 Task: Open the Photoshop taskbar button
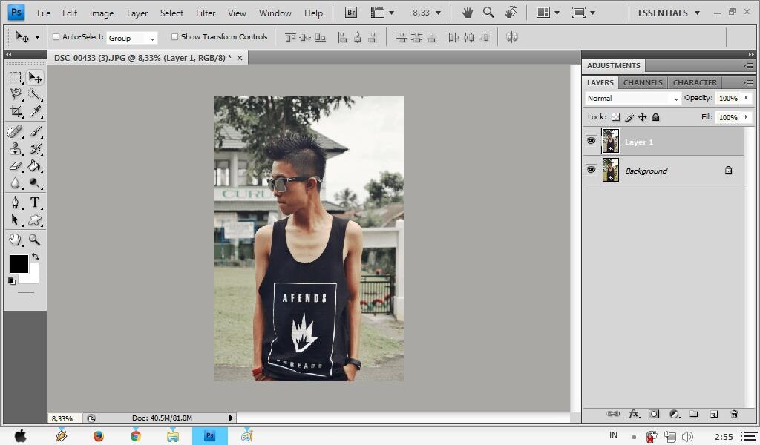pos(210,436)
